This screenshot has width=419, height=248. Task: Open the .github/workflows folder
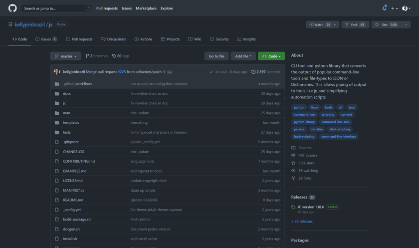(77, 84)
